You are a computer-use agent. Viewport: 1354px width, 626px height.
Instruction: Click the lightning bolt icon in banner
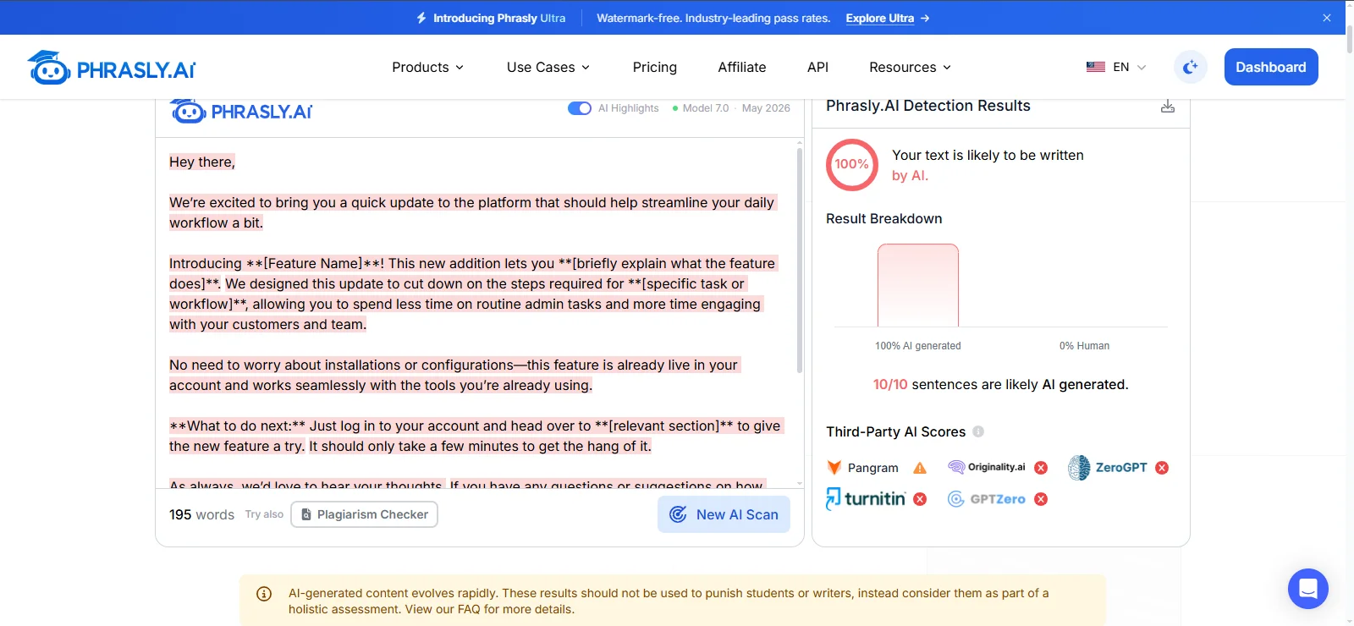click(x=421, y=18)
